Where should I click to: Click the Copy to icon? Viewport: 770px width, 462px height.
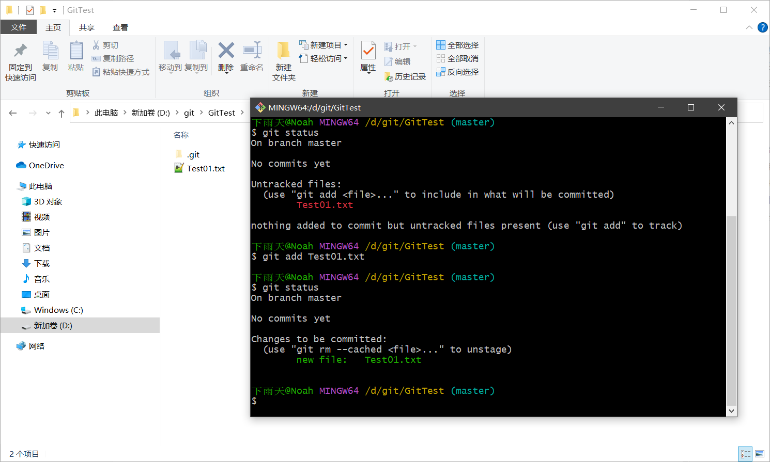(x=198, y=51)
